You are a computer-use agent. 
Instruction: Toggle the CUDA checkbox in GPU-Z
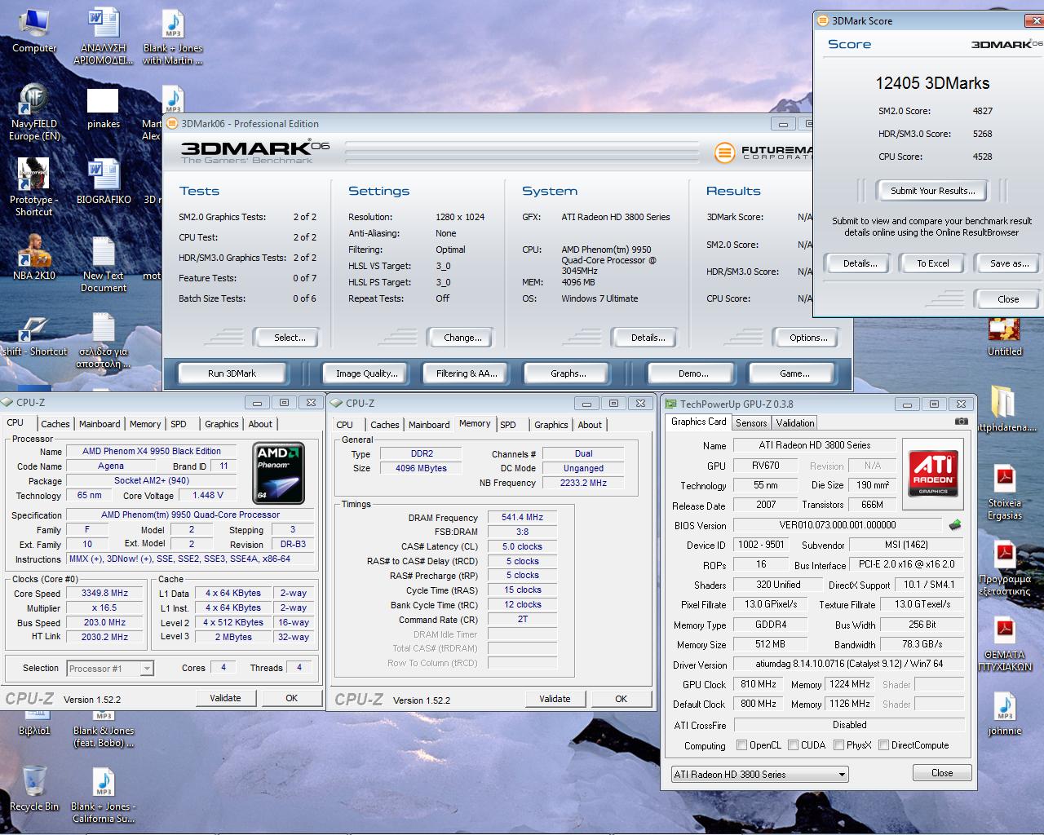(x=793, y=744)
